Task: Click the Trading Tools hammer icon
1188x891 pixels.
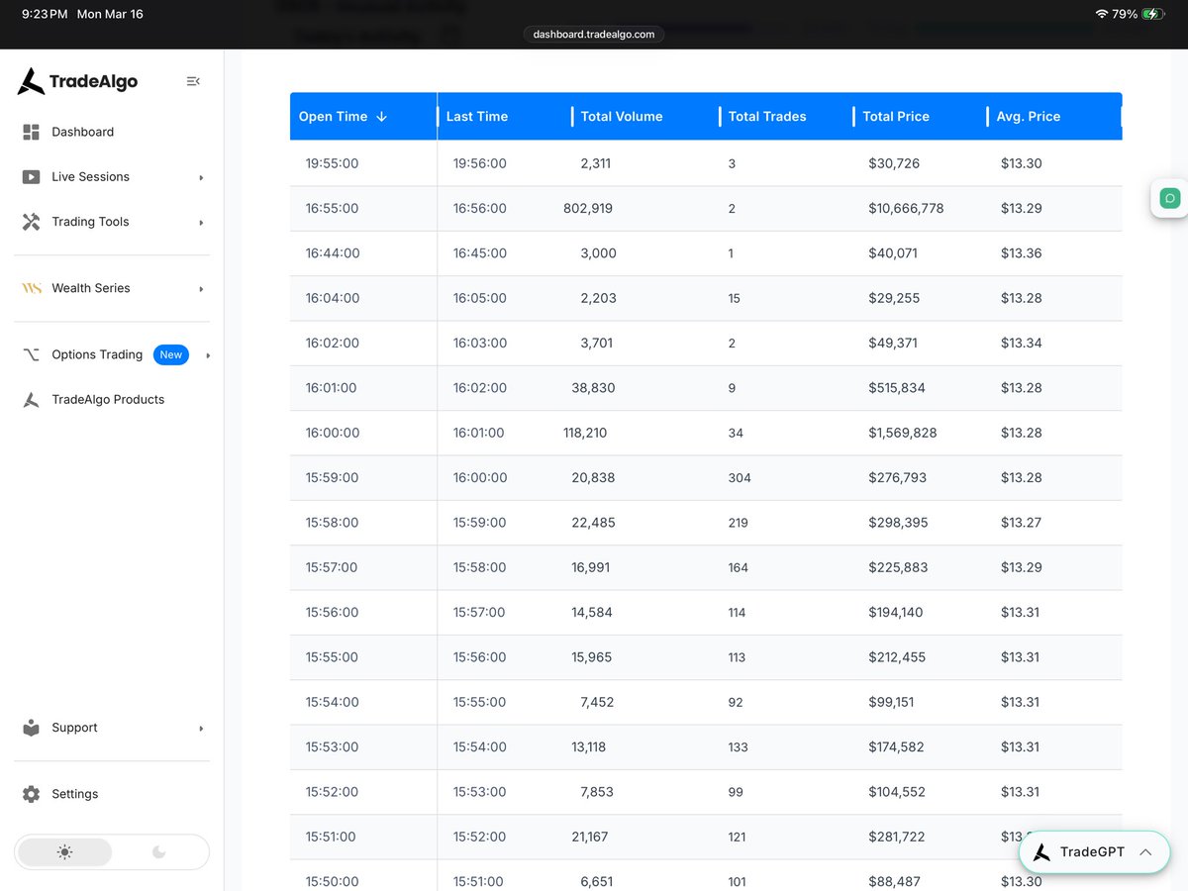Action: coord(31,222)
